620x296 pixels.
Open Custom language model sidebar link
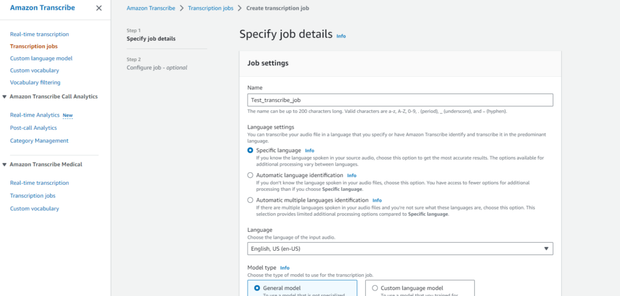point(41,59)
